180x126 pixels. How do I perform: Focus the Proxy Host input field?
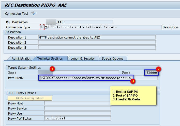coord(77,103)
